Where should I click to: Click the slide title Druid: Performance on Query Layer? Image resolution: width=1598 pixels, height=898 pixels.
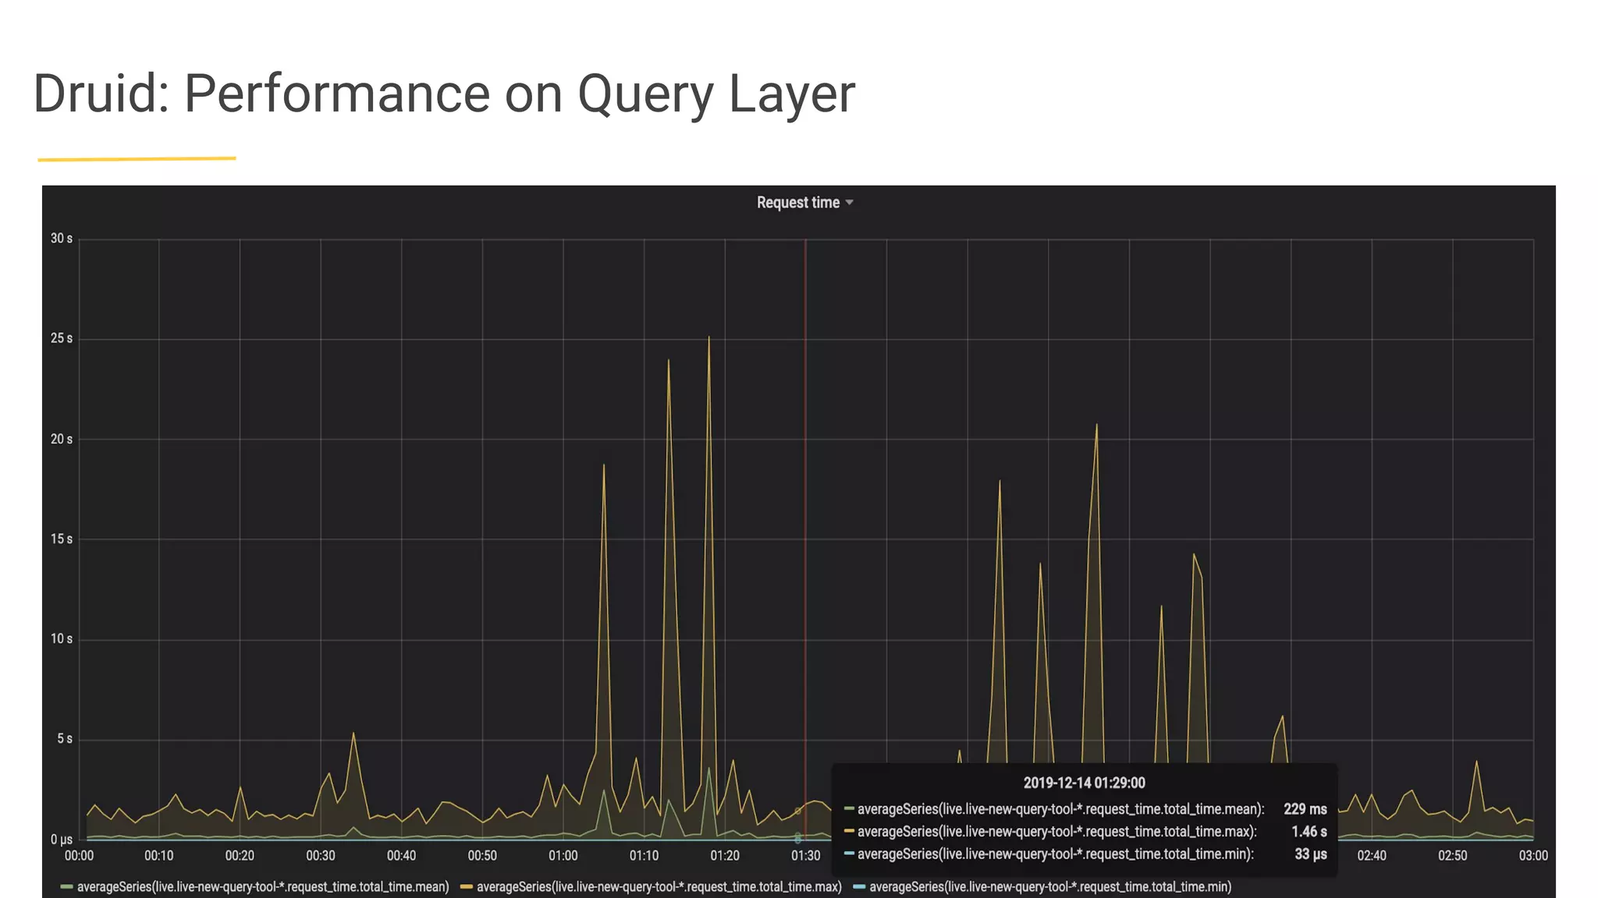[x=444, y=94]
